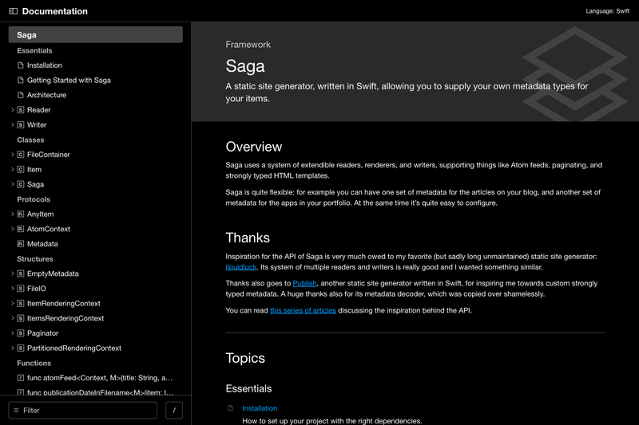639x425 pixels.
Task: Click the filter lines icon in Filter box
Action: (16, 411)
